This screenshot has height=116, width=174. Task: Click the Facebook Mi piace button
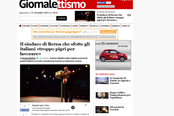coord(101,3)
